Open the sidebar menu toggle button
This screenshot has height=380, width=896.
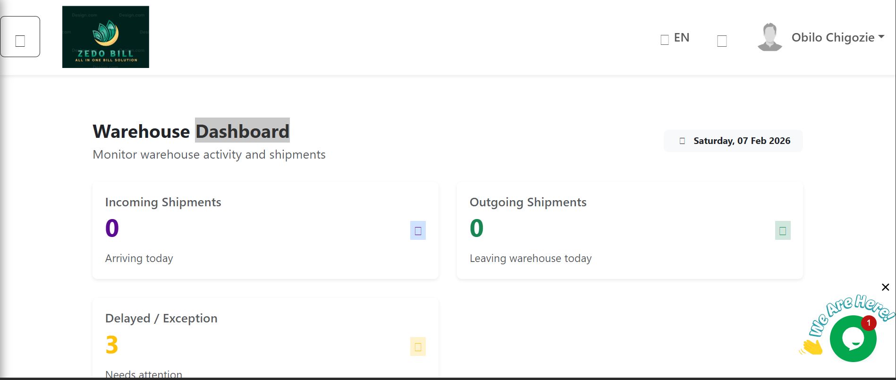(x=20, y=37)
